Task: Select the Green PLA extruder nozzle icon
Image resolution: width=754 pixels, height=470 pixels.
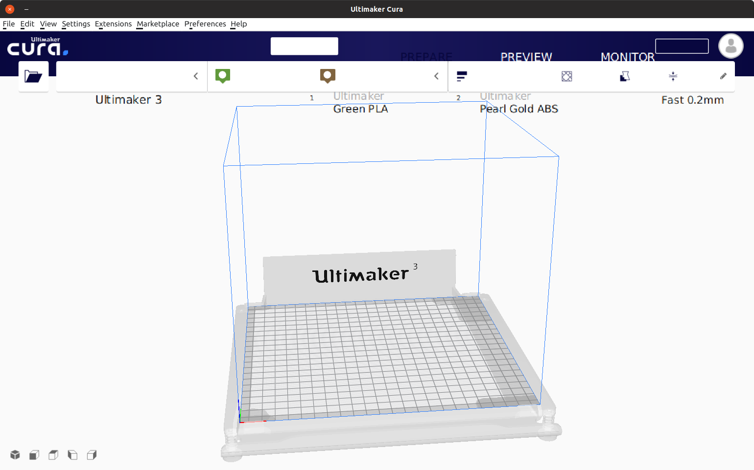Action: coord(223,76)
